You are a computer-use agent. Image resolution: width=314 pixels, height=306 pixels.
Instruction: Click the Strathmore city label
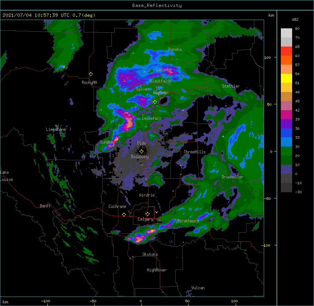(188, 221)
